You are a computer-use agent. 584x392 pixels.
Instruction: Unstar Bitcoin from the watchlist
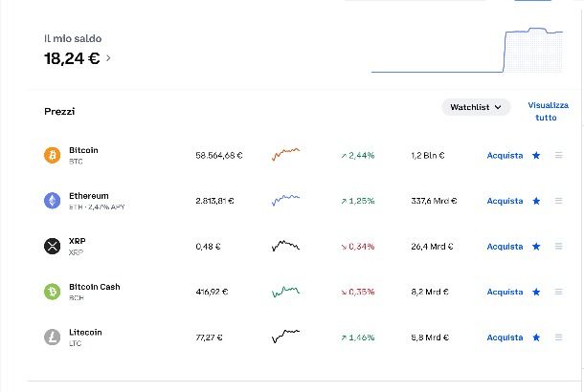point(536,155)
